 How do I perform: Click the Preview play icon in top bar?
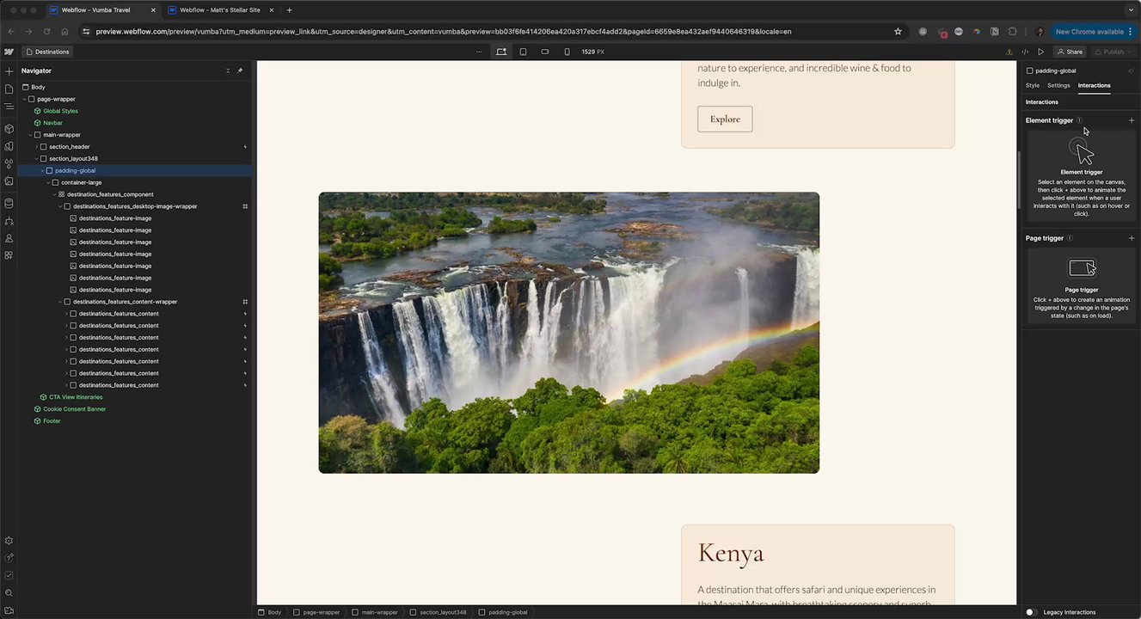point(1040,52)
